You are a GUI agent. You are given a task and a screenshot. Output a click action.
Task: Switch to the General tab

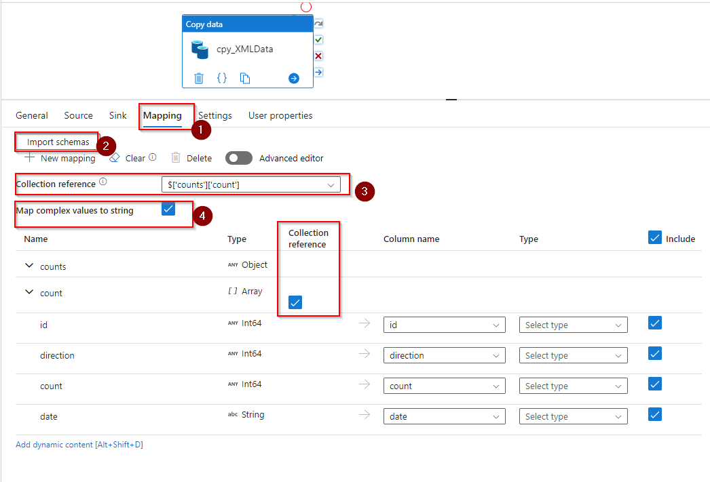32,115
